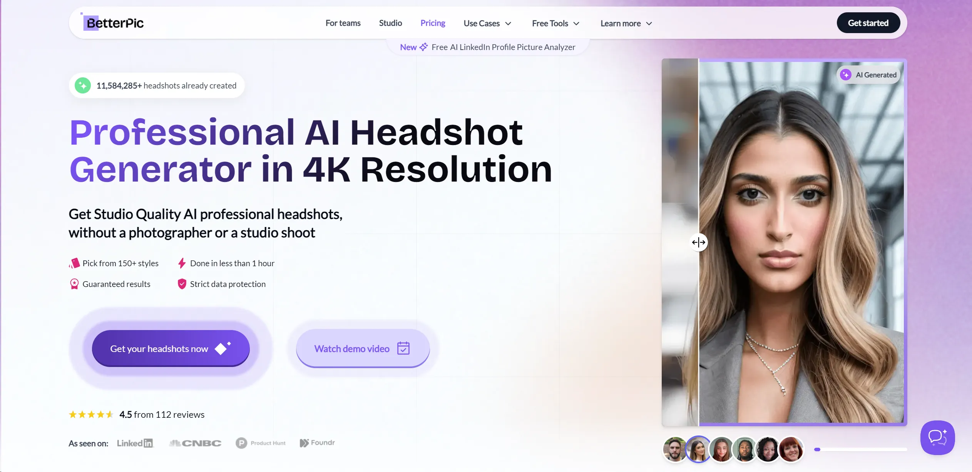Go to the Pricing page
The image size is (972, 472).
coord(433,23)
